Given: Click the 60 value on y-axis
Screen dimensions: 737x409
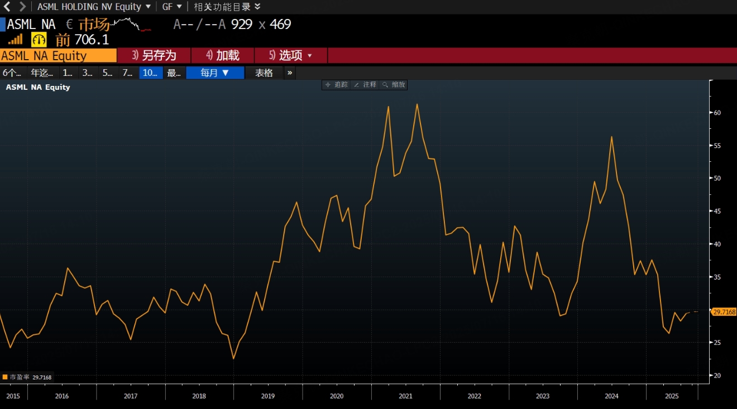Looking at the screenshot, I should pyautogui.click(x=717, y=113).
